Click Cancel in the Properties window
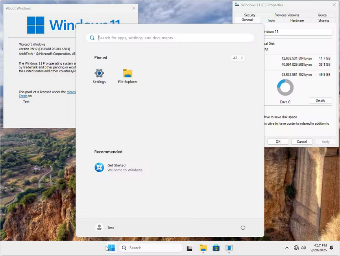The image size is (340, 256). point(301,142)
